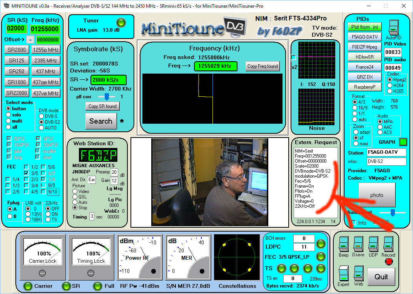
Task: Toggle the Beep switch
Action: click(x=343, y=245)
